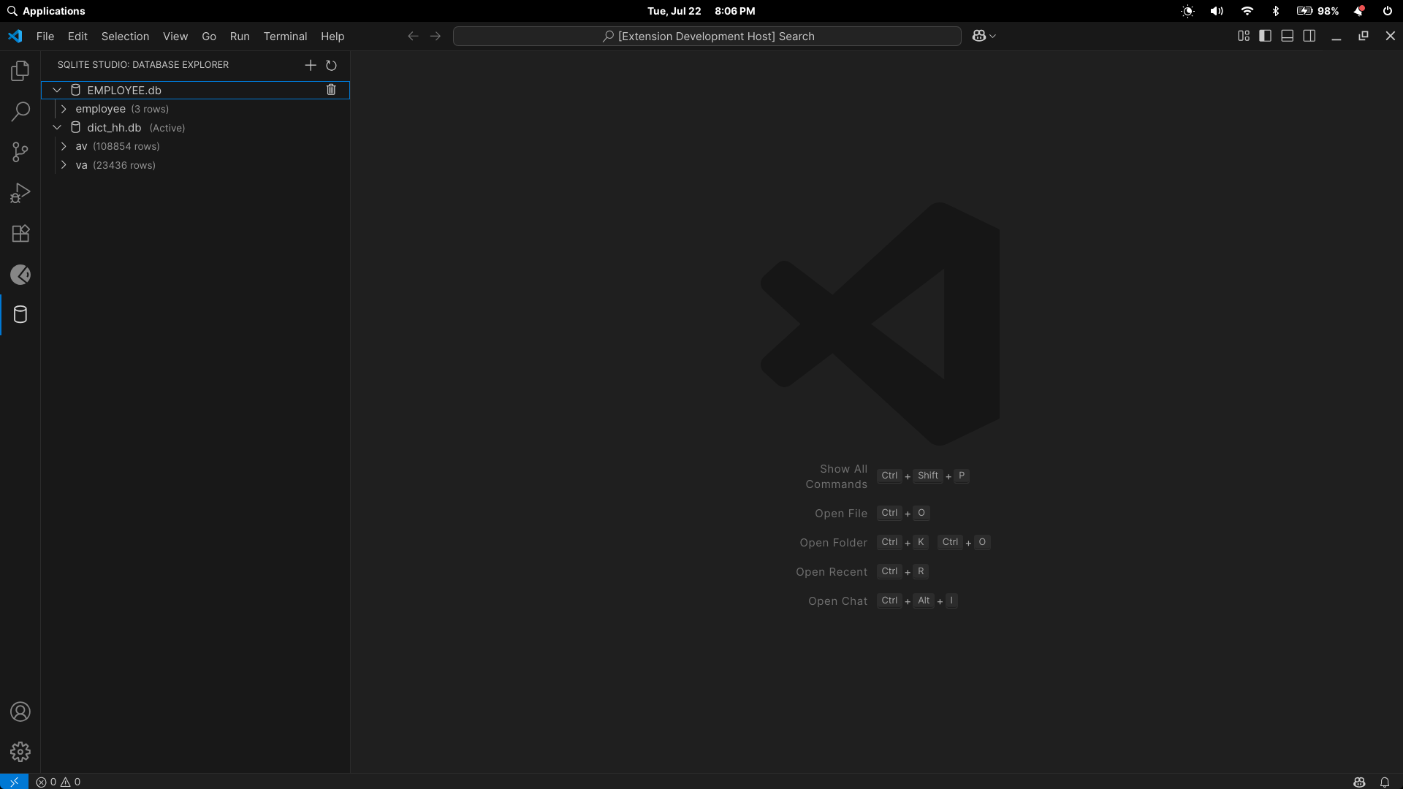The image size is (1403, 789).
Task: Open the Run and Debug view
Action: pyautogui.click(x=20, y=193)
